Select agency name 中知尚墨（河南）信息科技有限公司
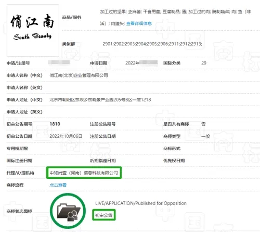 [84, 173]
